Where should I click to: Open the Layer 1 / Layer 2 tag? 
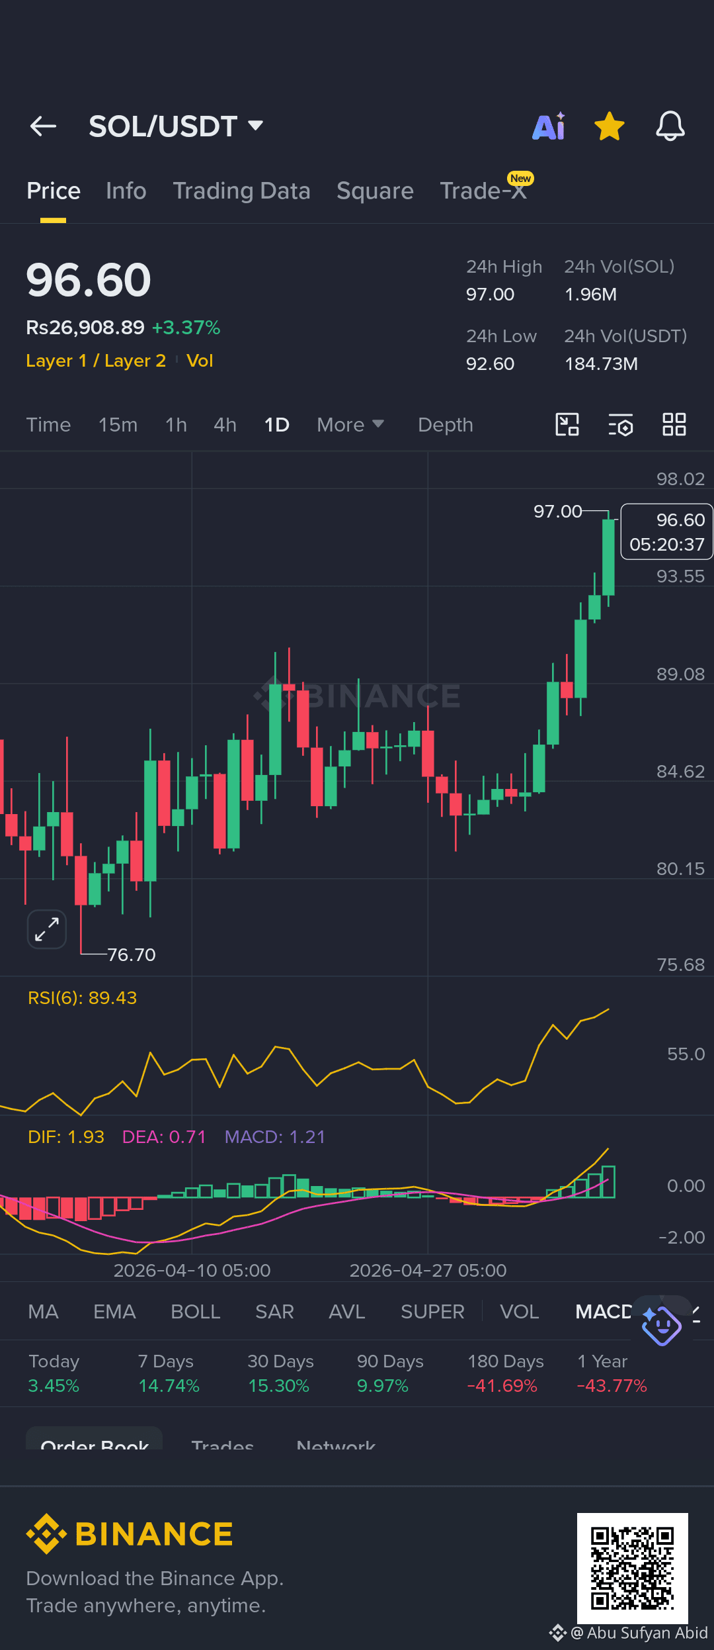tap(96, 361)
